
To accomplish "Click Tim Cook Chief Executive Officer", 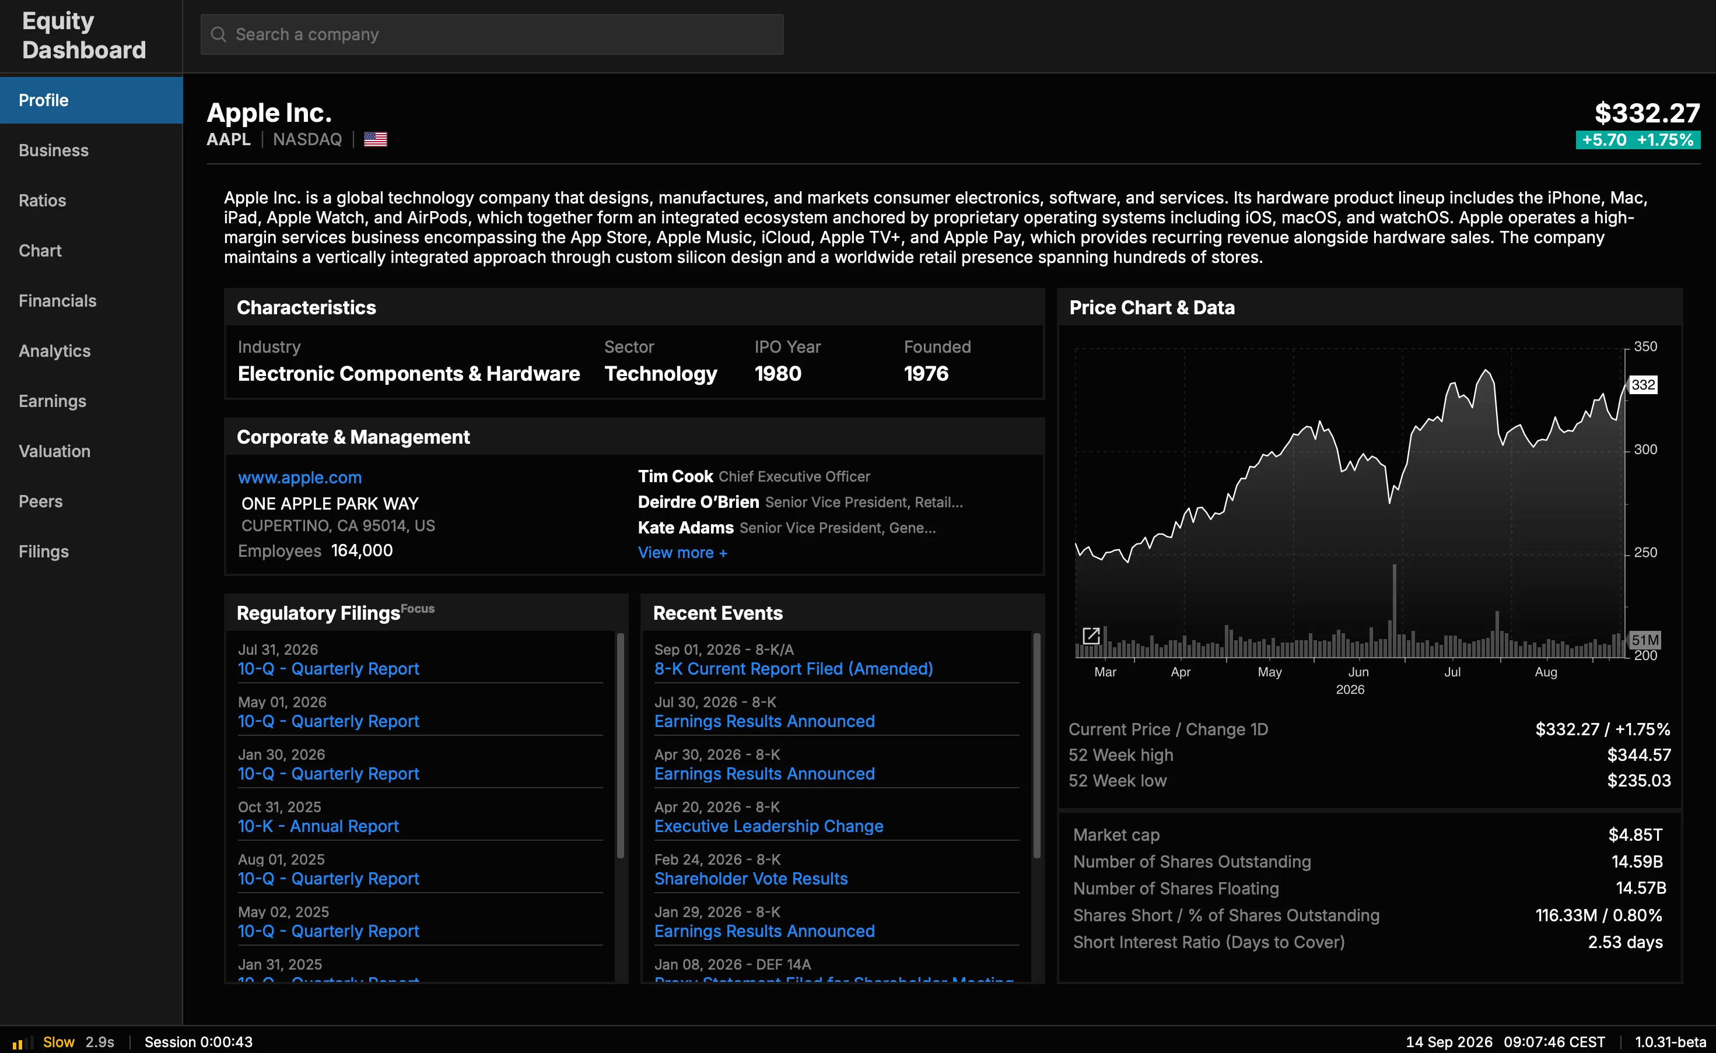I will pos(754,476).
